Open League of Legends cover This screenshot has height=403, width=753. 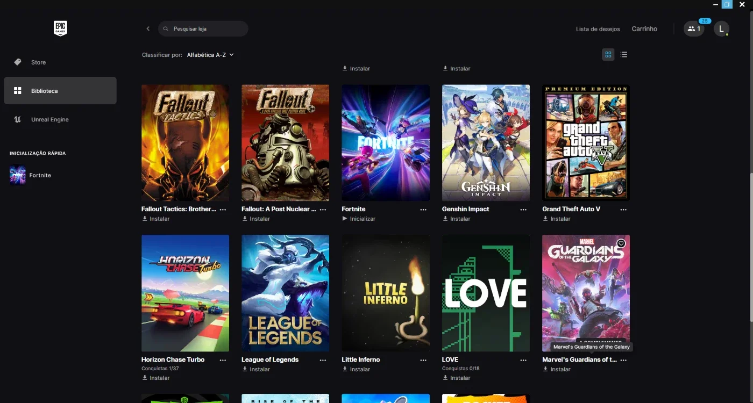285,293
